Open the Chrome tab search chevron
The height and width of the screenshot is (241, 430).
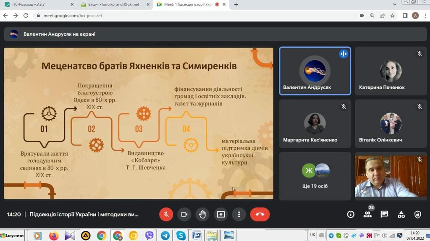394,5
